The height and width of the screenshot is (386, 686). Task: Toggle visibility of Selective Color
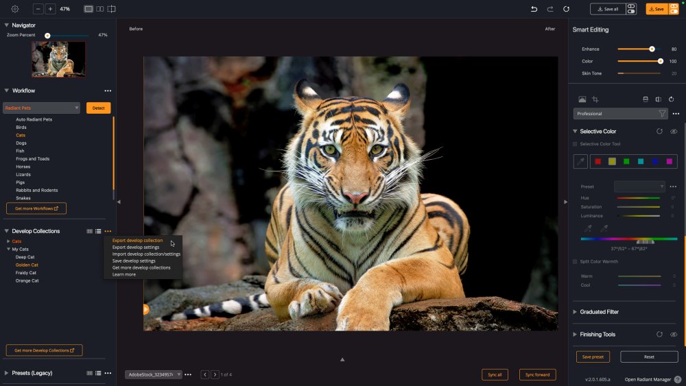(674, 131)
